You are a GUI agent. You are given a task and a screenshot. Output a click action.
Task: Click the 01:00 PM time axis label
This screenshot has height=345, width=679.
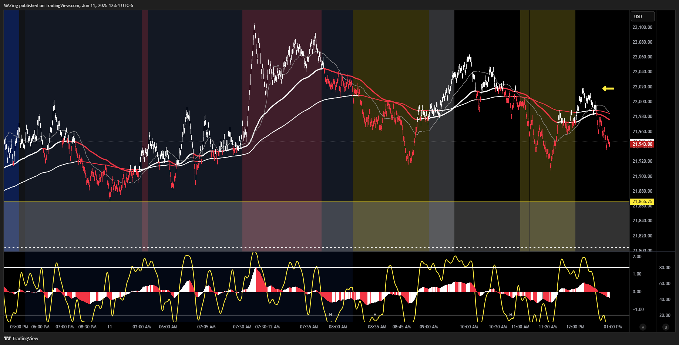[613, 327]
